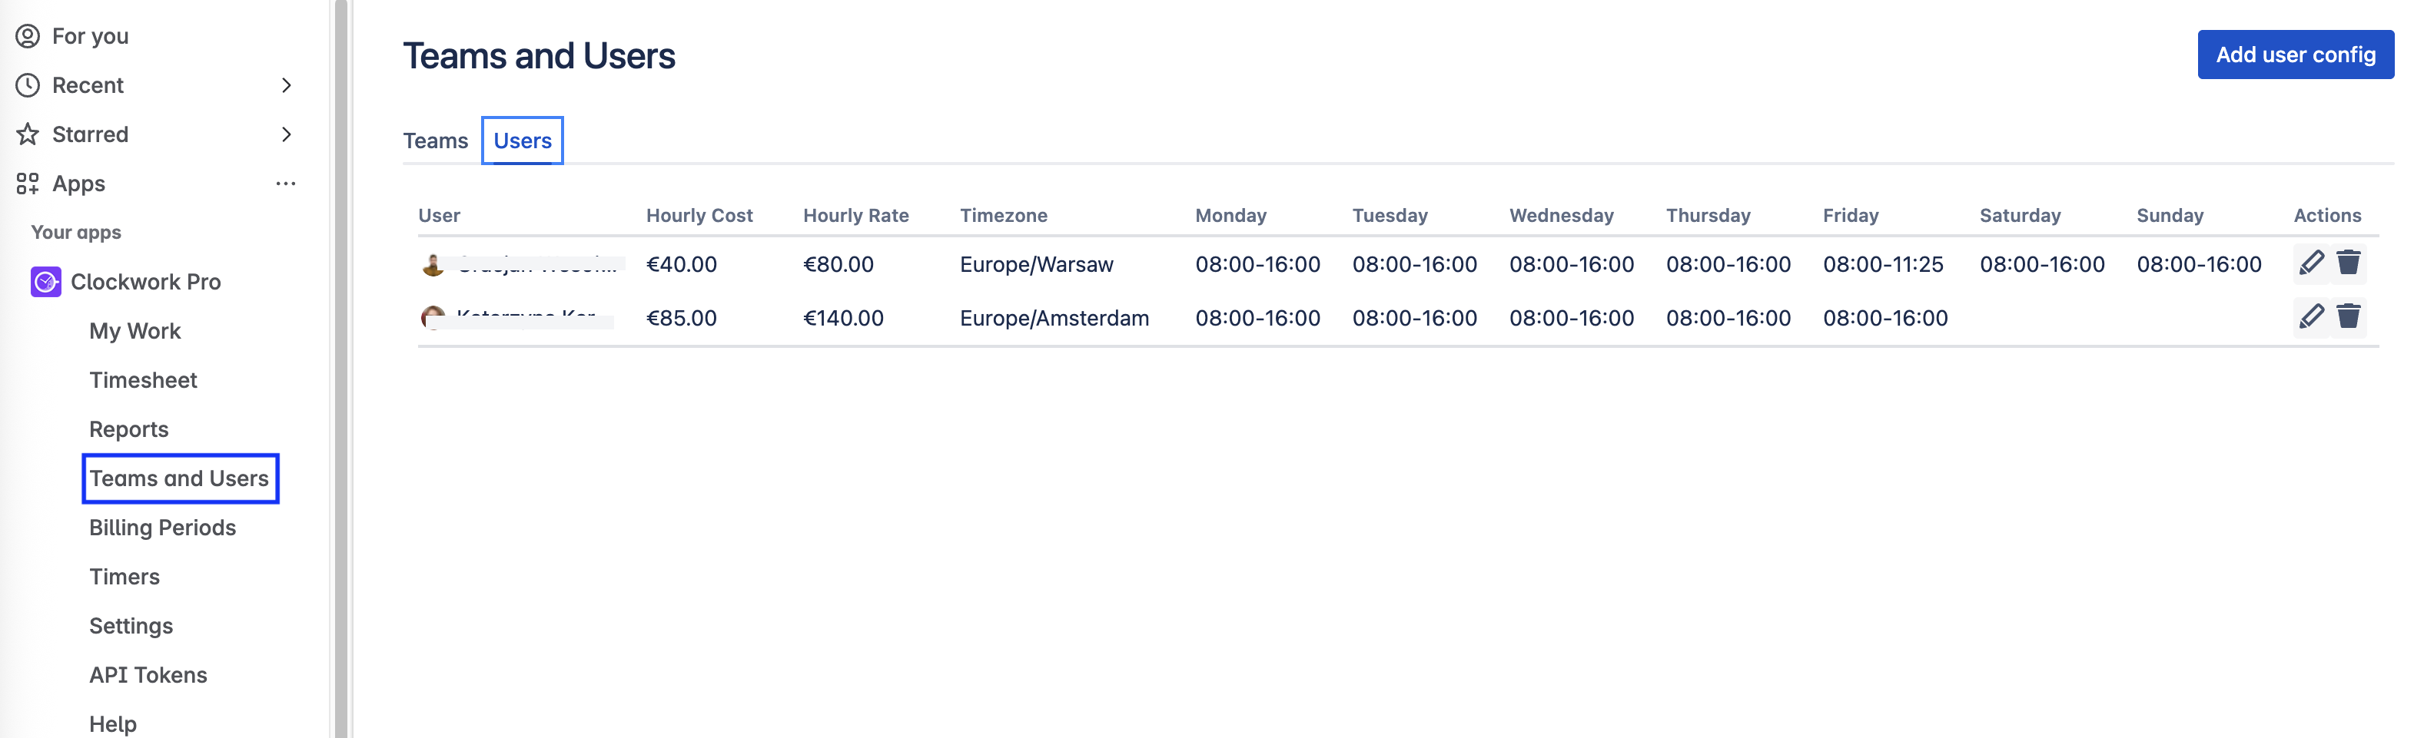Click the For you profile icon
Image resolution: width=2434 pixels, height=738 pixels.
[x=28, y=36]
